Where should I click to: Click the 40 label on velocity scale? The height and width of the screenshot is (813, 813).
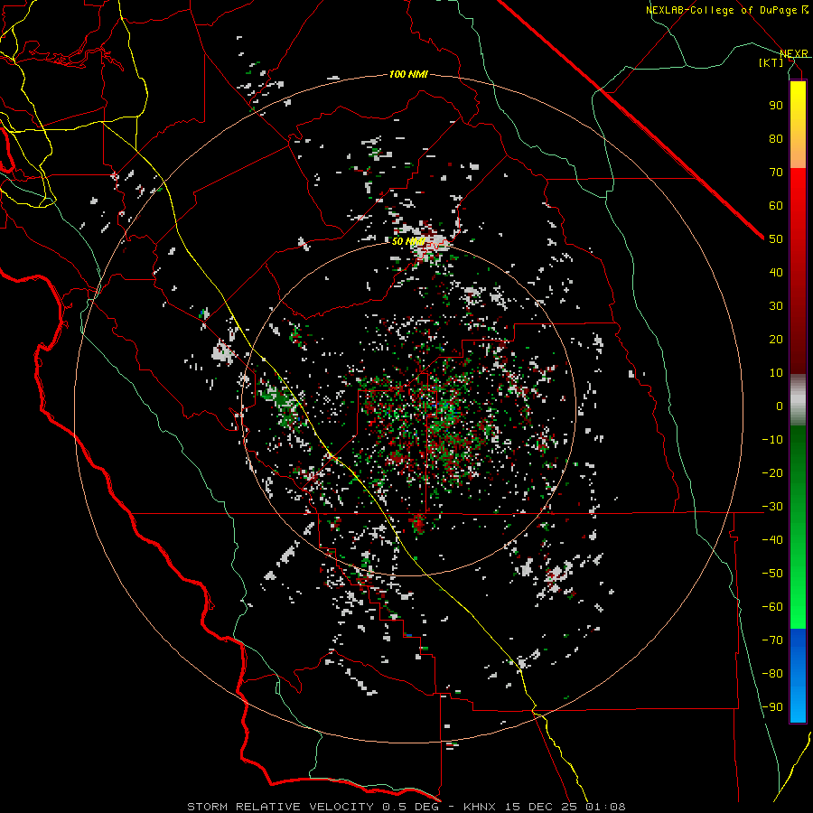pyautogui.click(x=776, y=272)
